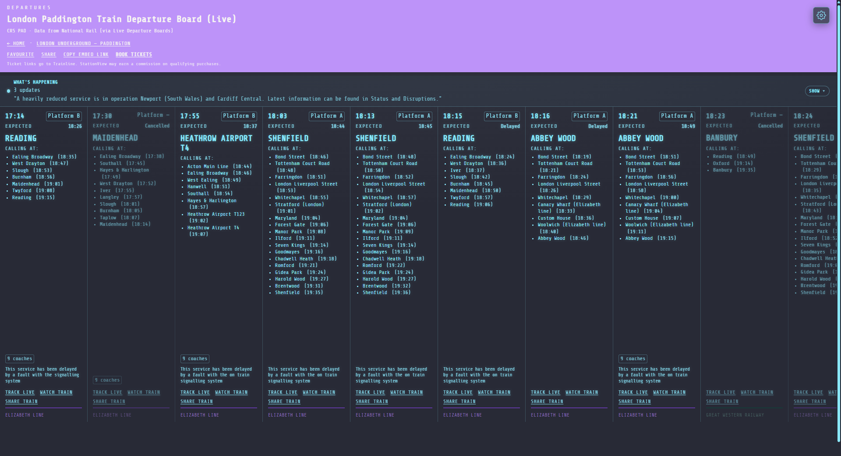
Task: Click Heathrow Airport T123 (19:02) calling point
Action: [216, 217]
